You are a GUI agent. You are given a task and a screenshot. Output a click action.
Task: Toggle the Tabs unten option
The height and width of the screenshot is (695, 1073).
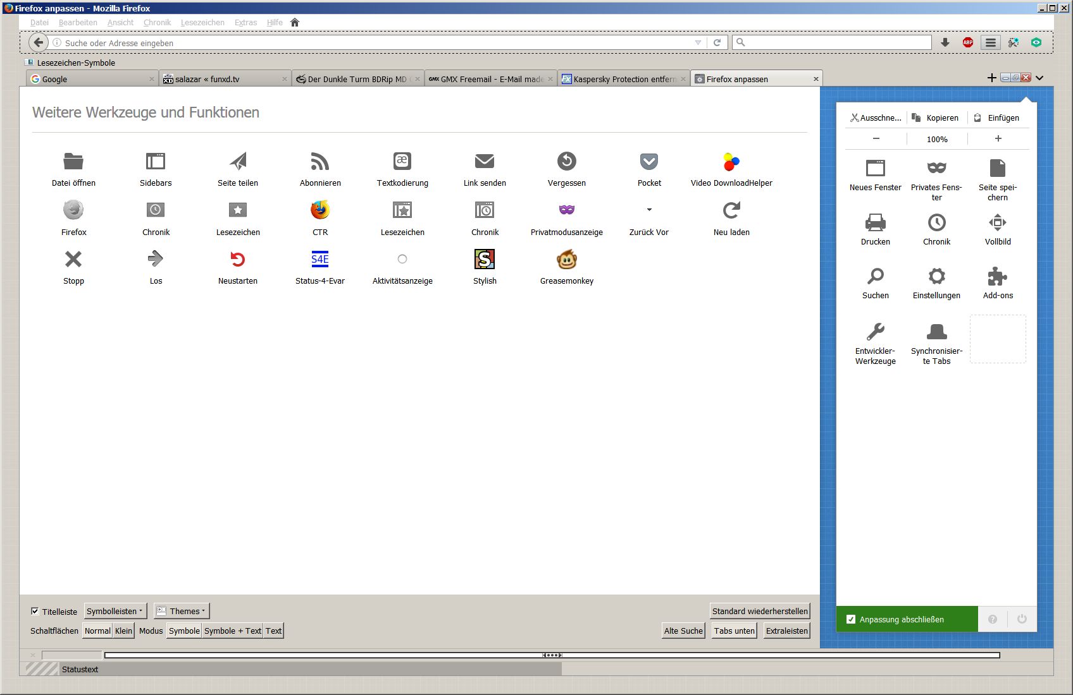[735, 631]
